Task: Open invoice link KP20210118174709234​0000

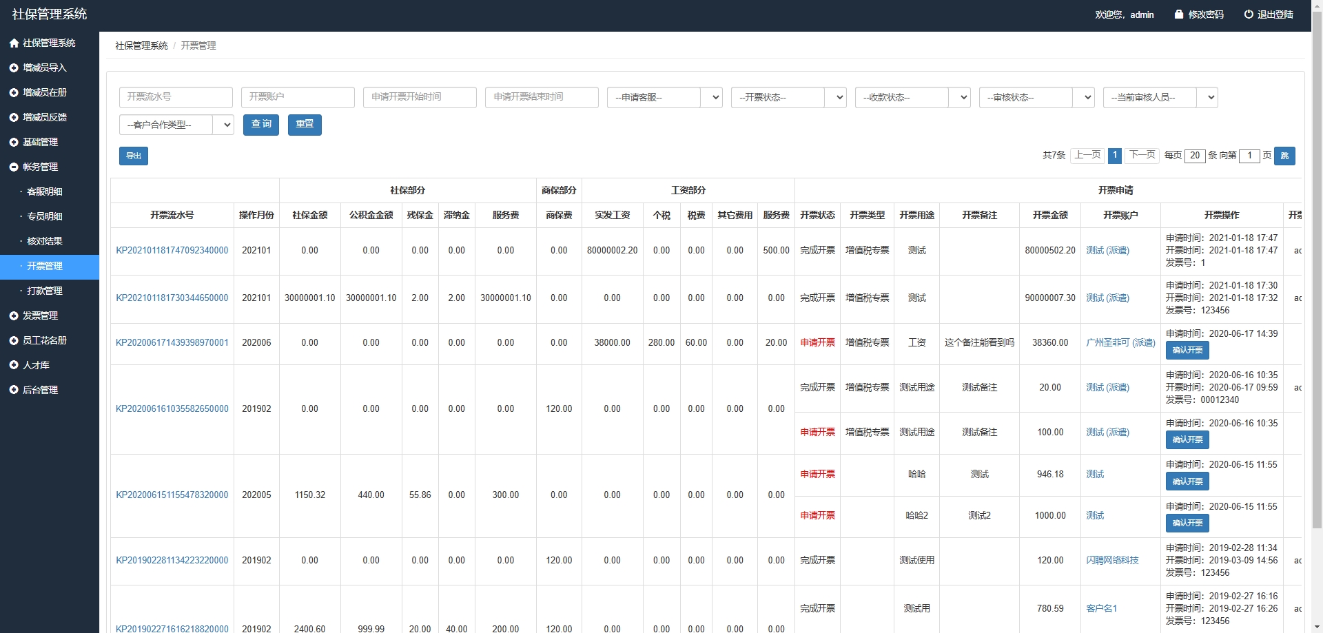Action: (x=172, y=251)
